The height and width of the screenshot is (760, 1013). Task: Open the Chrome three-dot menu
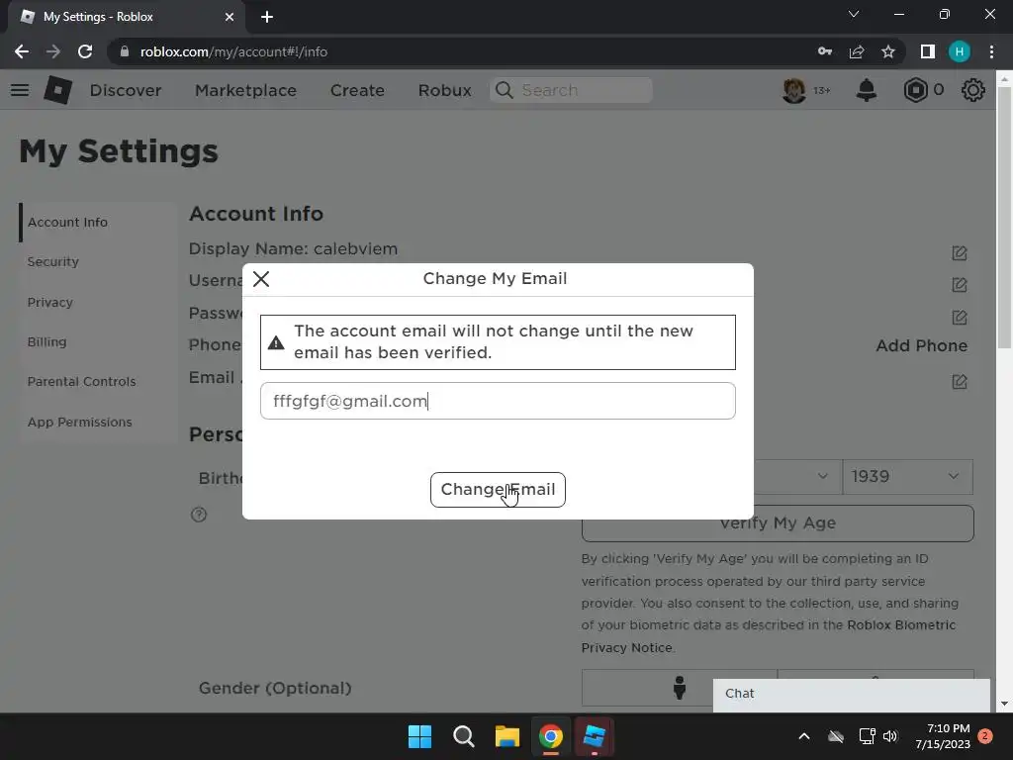pyautogui.click(x=991, y=51)
